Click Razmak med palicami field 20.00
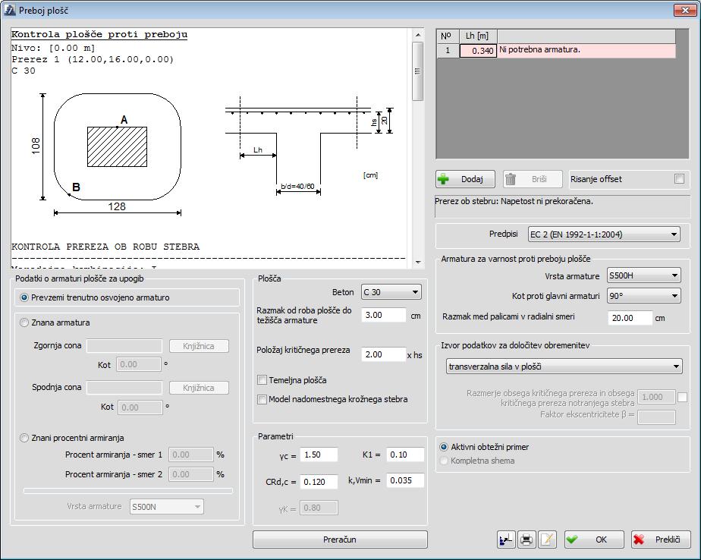Image resolution: width=701 pixels, height=560 pixels. click(x=630, y=318)
